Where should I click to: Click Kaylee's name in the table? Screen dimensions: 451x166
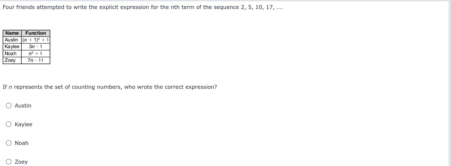coord(12,47)
